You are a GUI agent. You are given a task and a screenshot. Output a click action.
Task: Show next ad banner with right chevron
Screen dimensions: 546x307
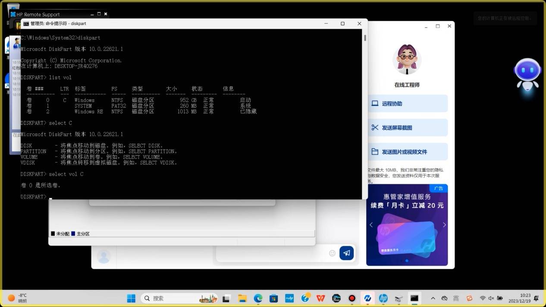click(x=444, y=225)
